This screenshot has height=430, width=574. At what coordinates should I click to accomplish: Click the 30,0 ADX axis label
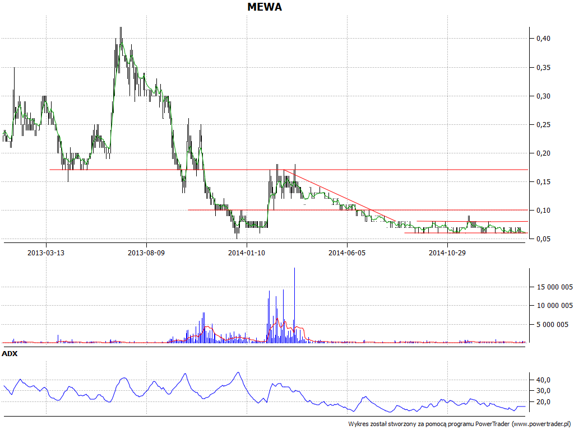pyautogui.click(x=543, y=391)
